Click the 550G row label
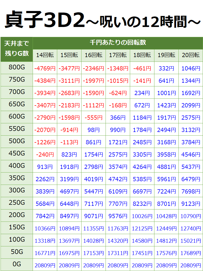203x271 pixels. [x=16, y=129]
